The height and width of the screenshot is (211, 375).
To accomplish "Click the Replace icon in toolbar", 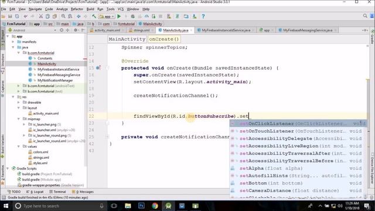I will [70, 16].
